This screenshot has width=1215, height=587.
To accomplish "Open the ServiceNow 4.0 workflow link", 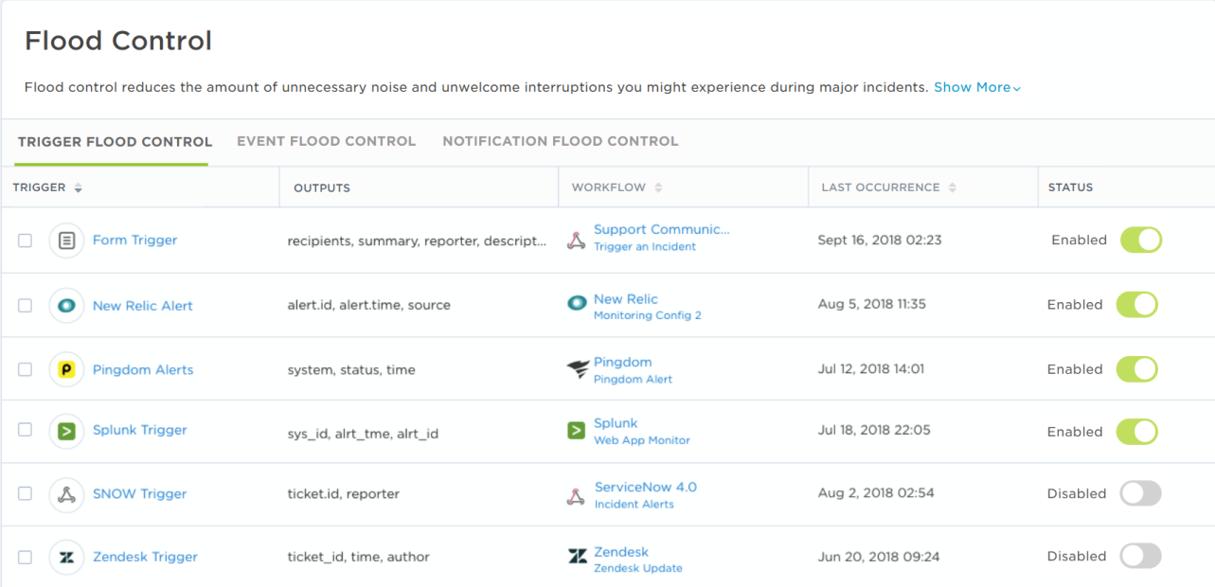I will pyautogui.click(x=645, y=488).
